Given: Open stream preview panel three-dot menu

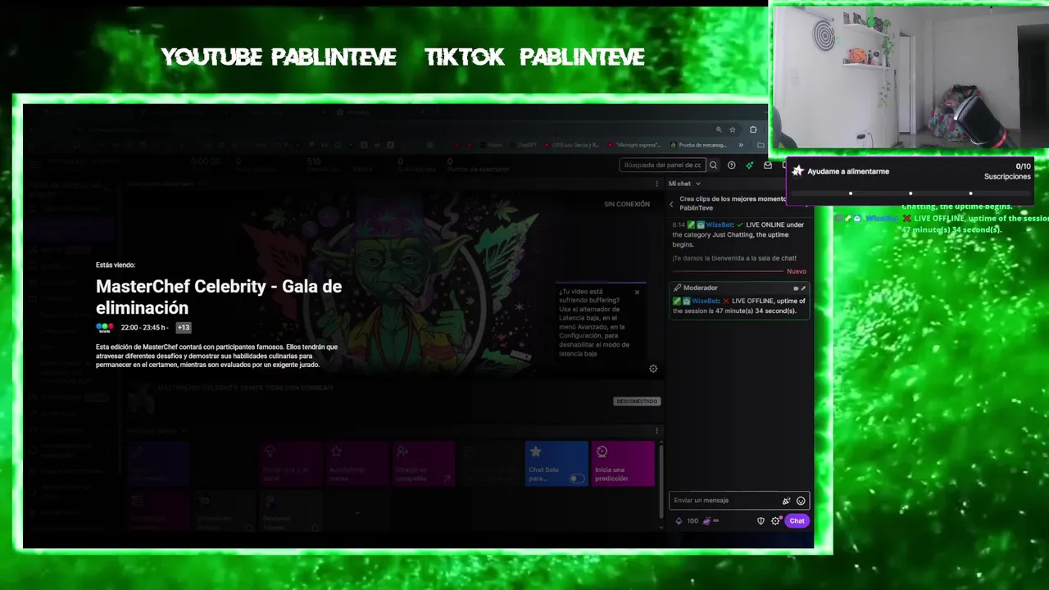Looking at the screenshot, I should 656,184.
